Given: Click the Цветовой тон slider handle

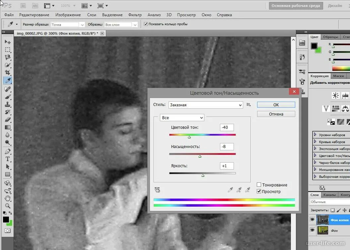Looking at the screenshot, I should click(x=189, y=137).
